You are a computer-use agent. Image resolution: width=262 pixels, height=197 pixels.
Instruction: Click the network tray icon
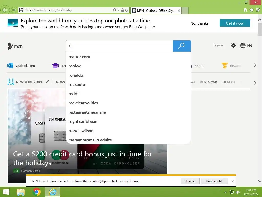click(232, 192)
